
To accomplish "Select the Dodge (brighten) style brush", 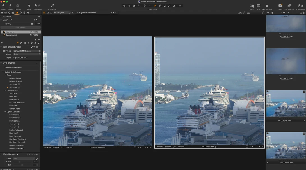I will tap(16, 130).
